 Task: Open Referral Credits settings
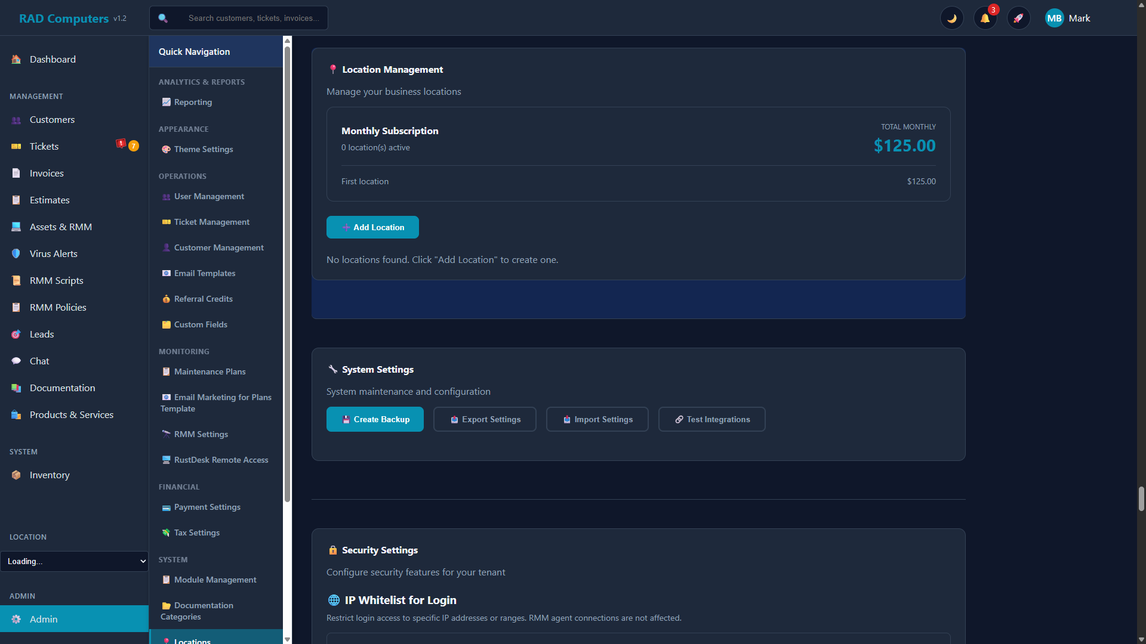click(203, 299)
